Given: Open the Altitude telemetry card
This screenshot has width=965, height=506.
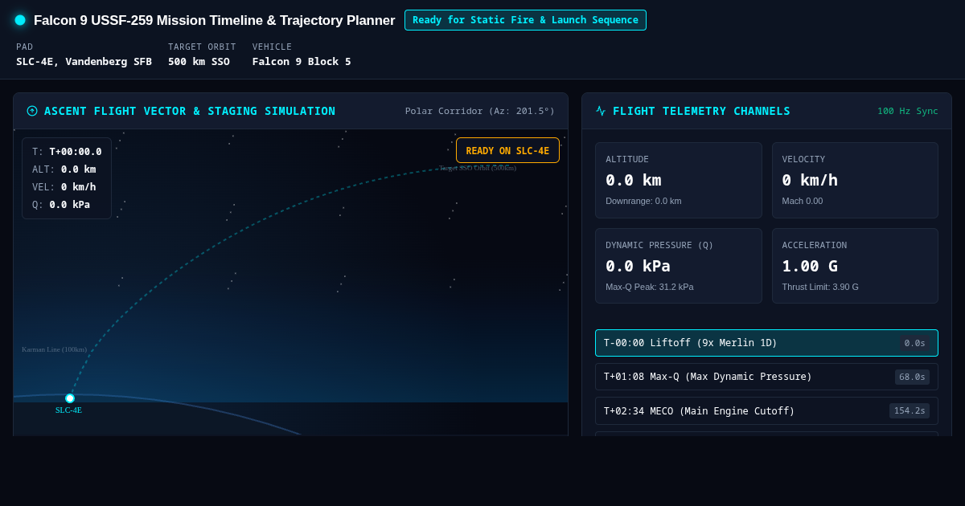Looking at the screenshot, I should coord(678,180).
